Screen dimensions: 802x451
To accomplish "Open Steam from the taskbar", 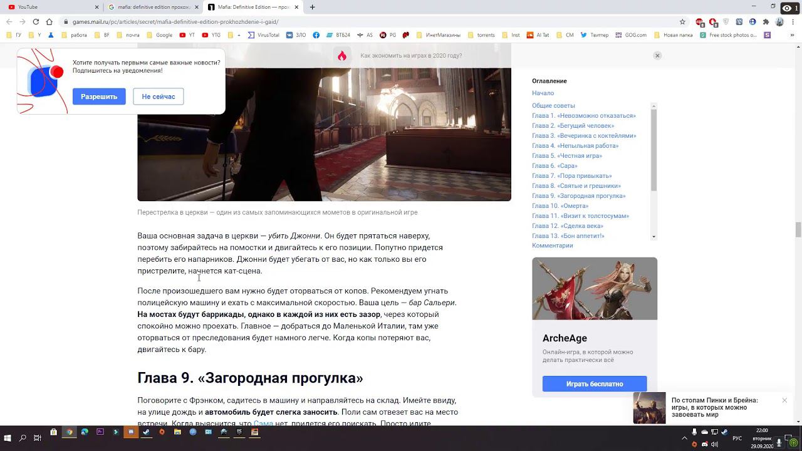I will click(x=147, y=432).
